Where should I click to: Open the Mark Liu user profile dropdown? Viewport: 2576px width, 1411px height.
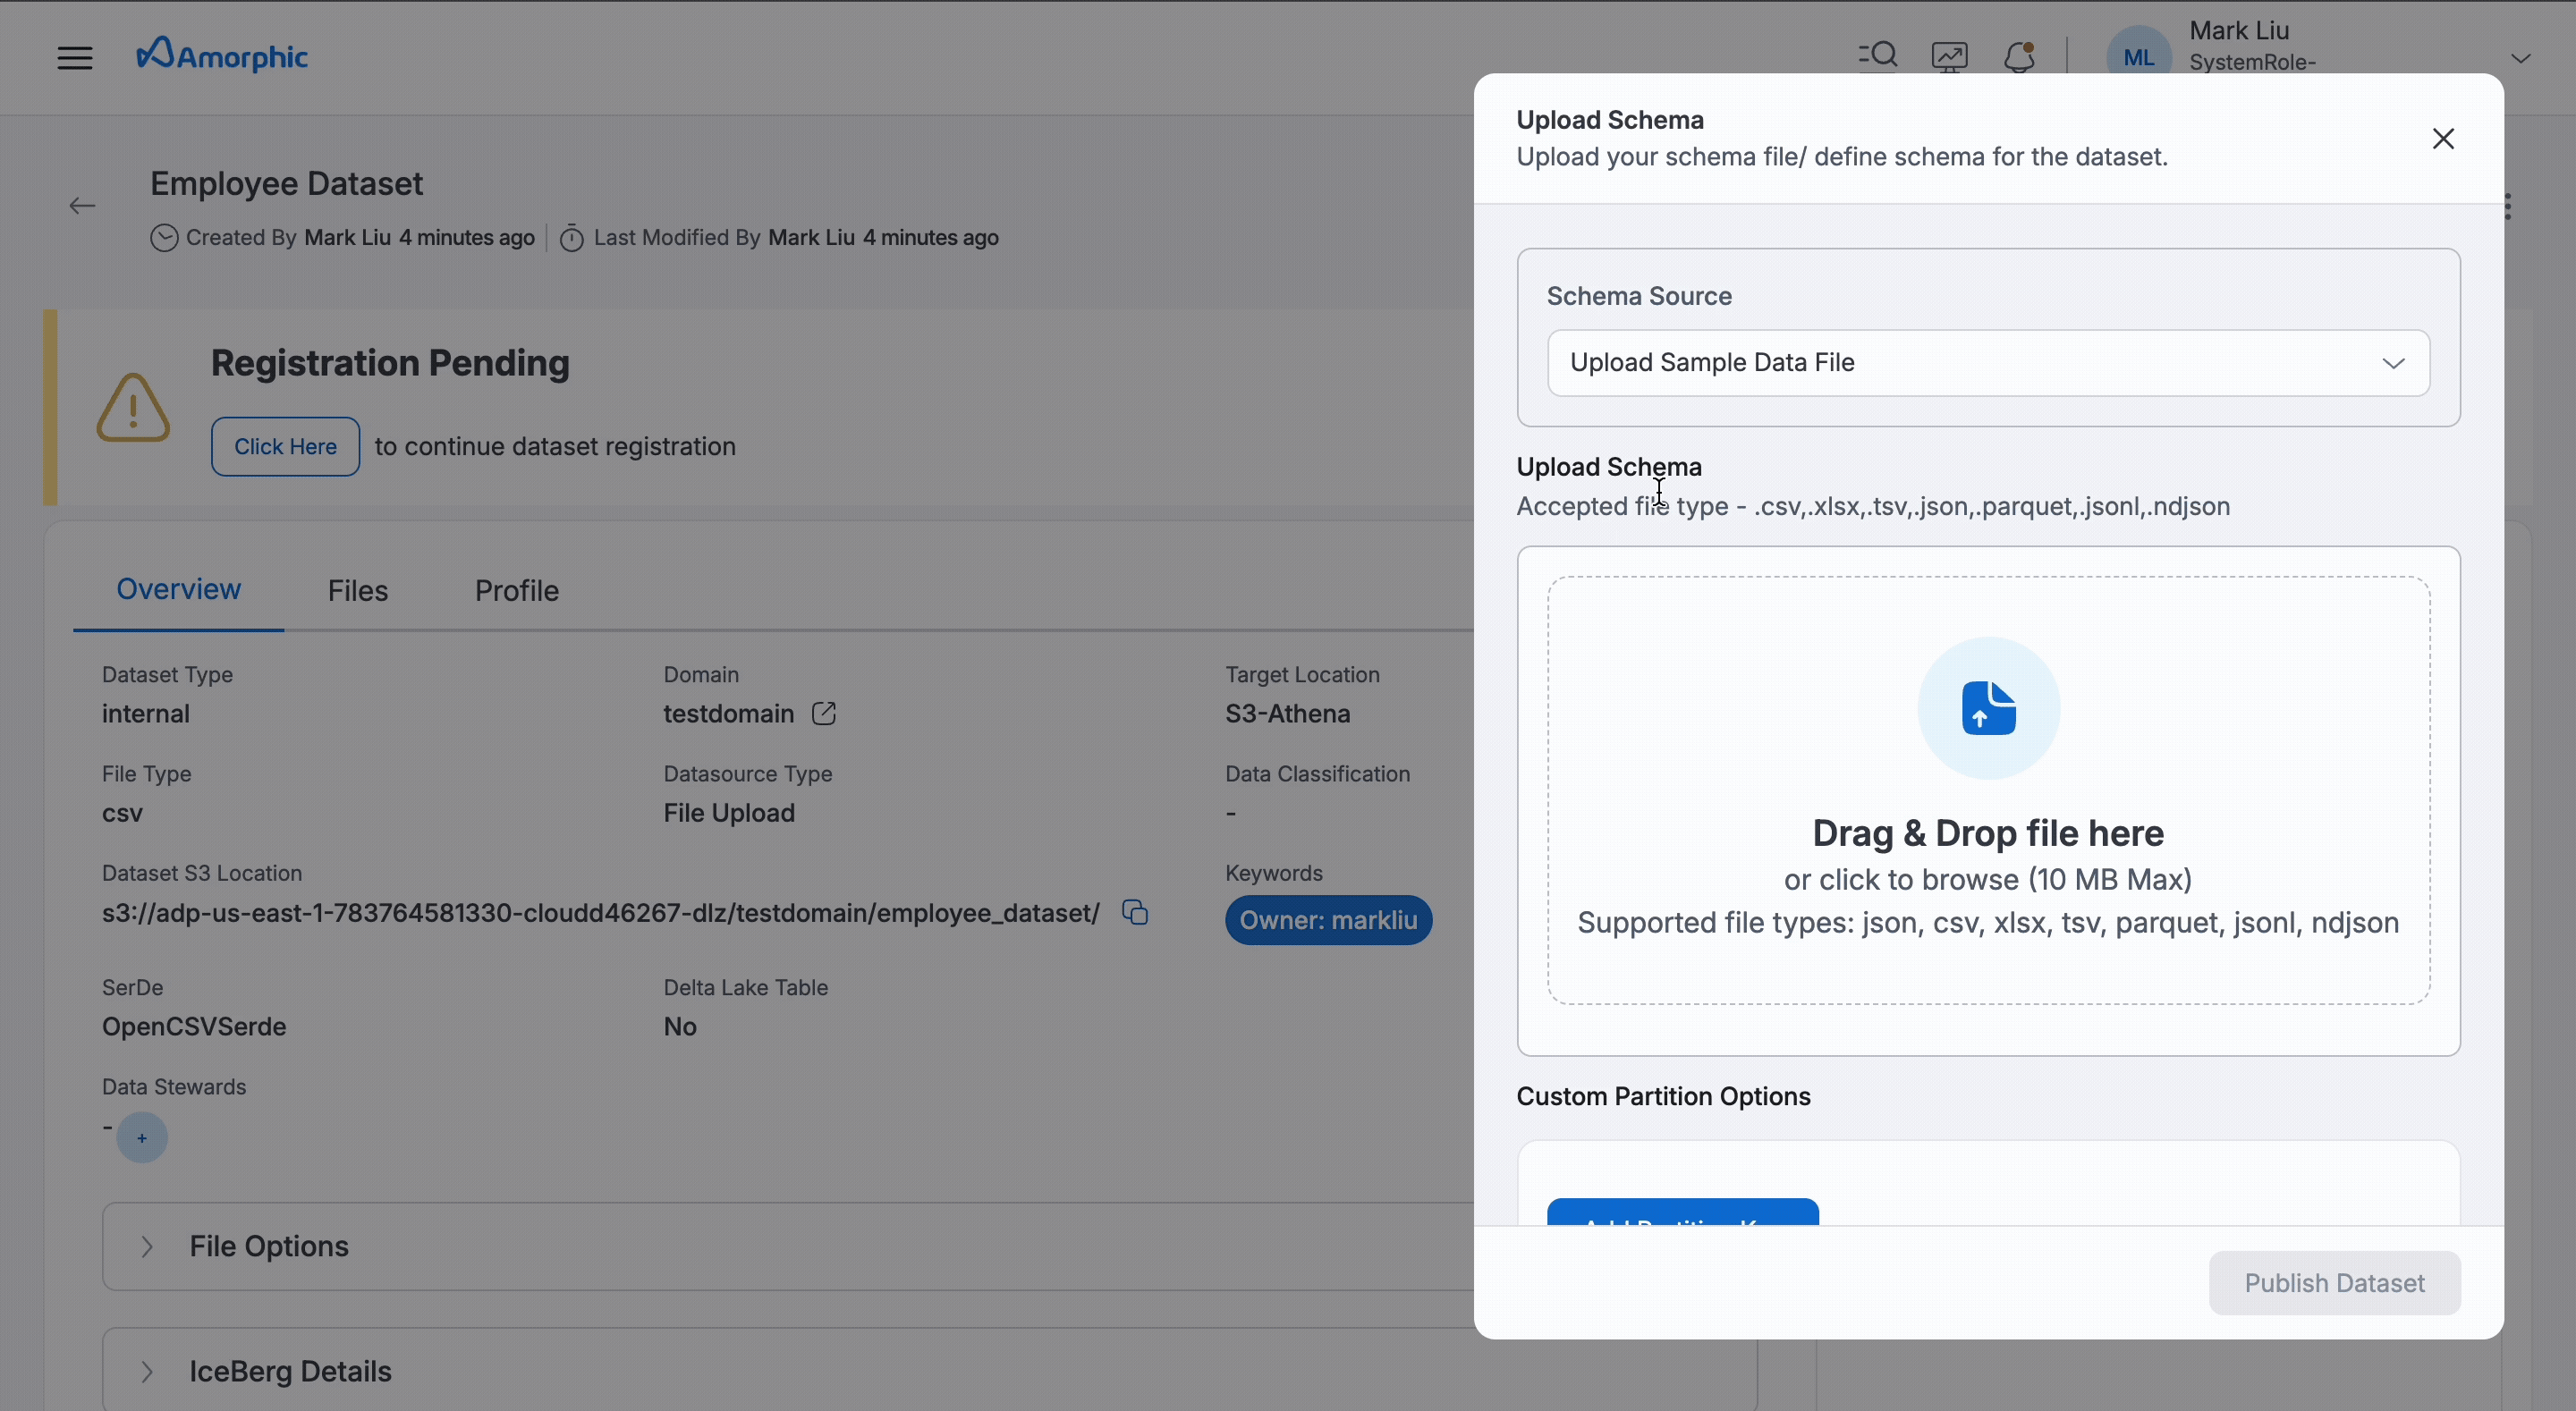click(x=2520, y=58)
